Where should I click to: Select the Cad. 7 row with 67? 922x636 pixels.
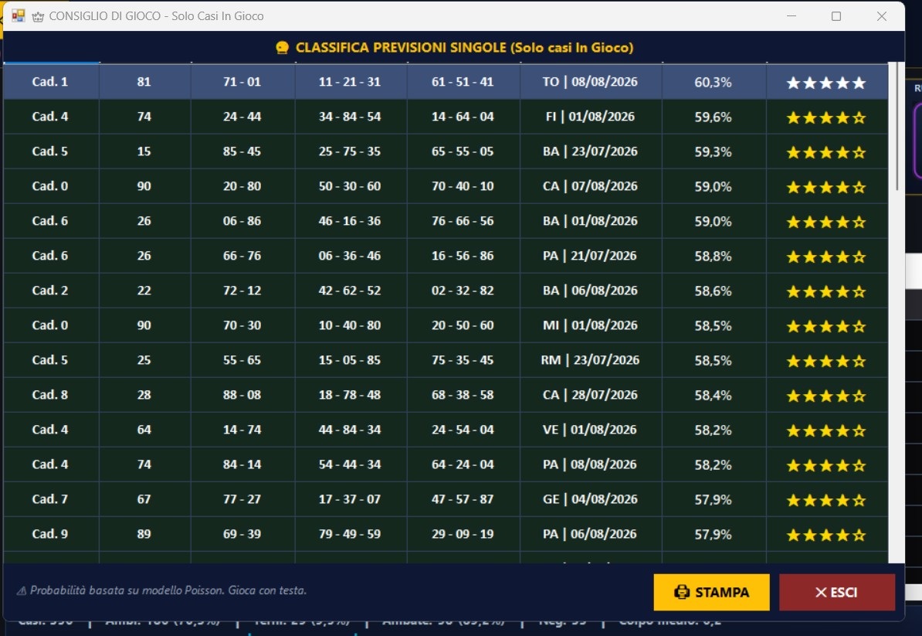(x=446, y=499)
